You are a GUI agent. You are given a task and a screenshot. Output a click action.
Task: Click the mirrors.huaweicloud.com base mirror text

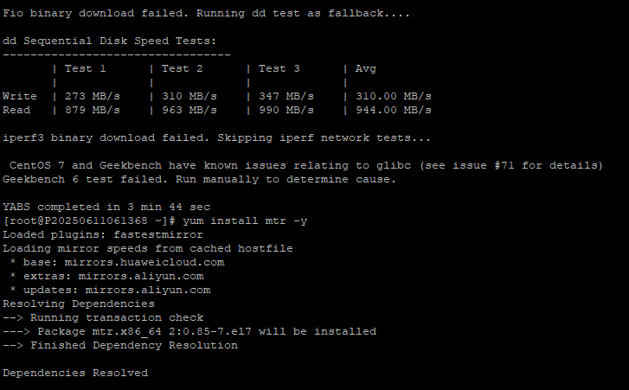coord(144,263)
